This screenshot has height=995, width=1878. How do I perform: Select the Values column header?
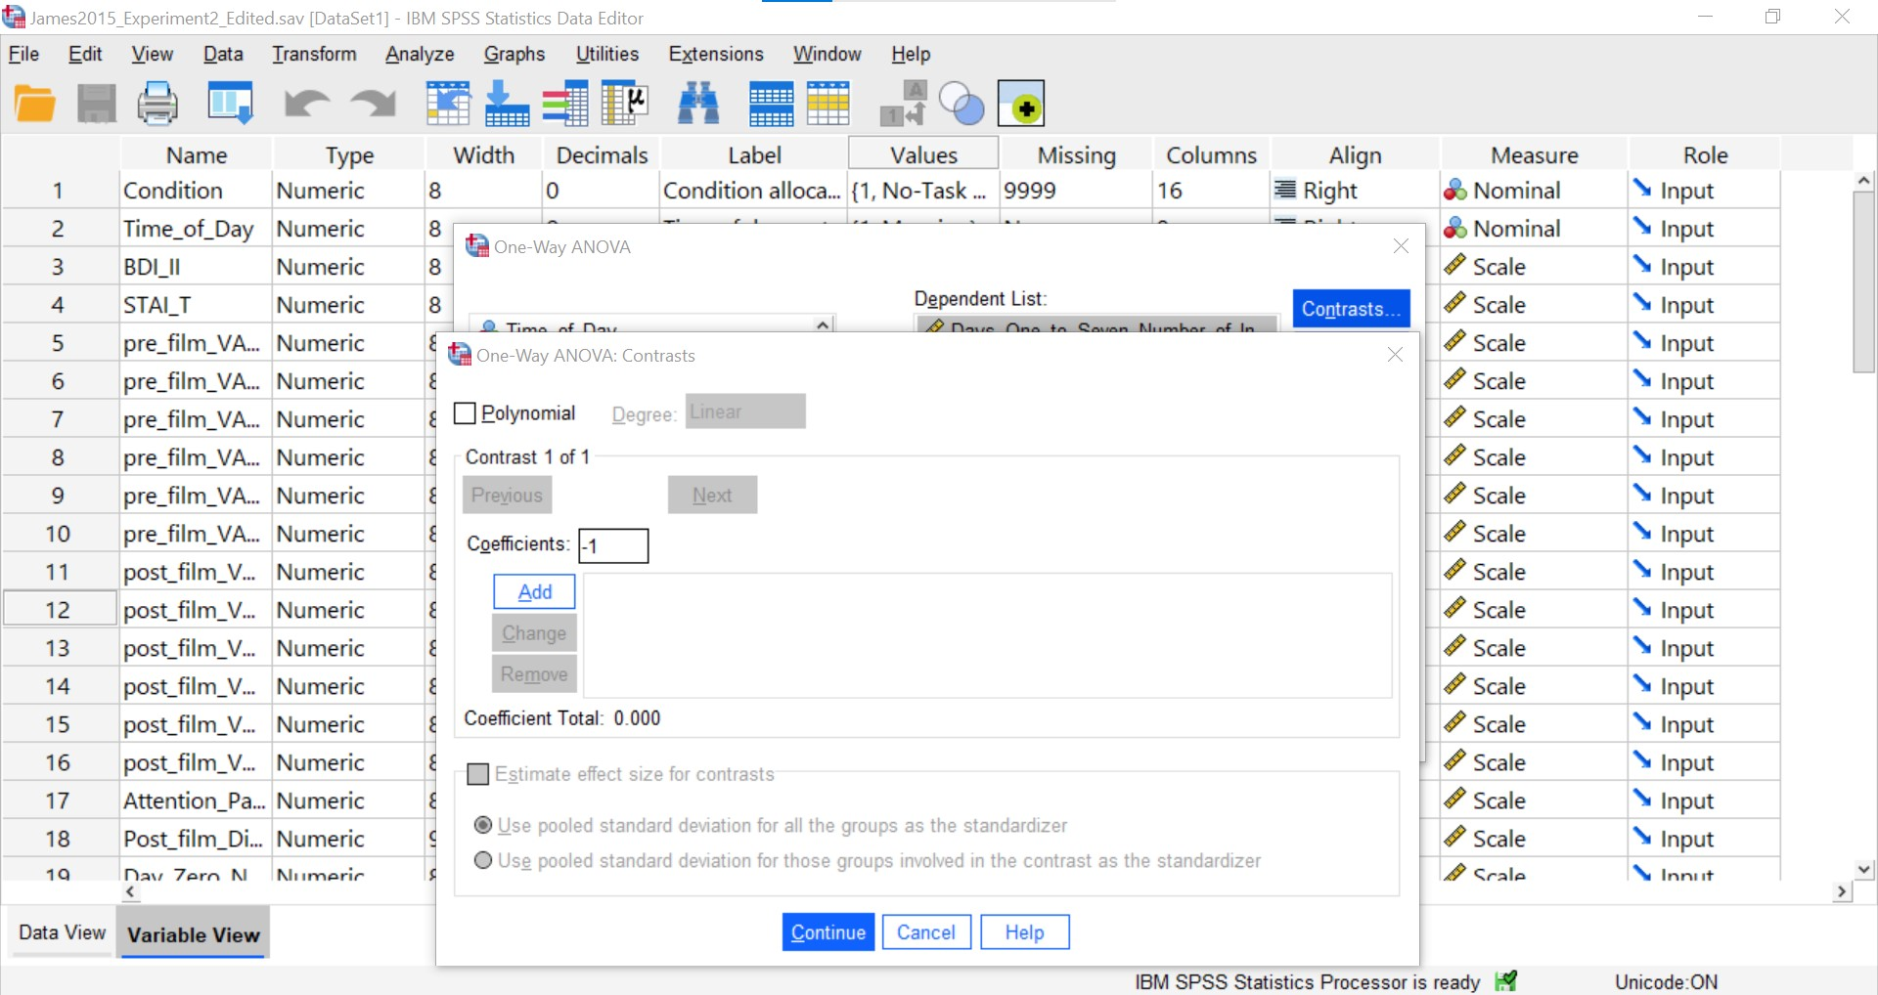(x=923, y=154)
